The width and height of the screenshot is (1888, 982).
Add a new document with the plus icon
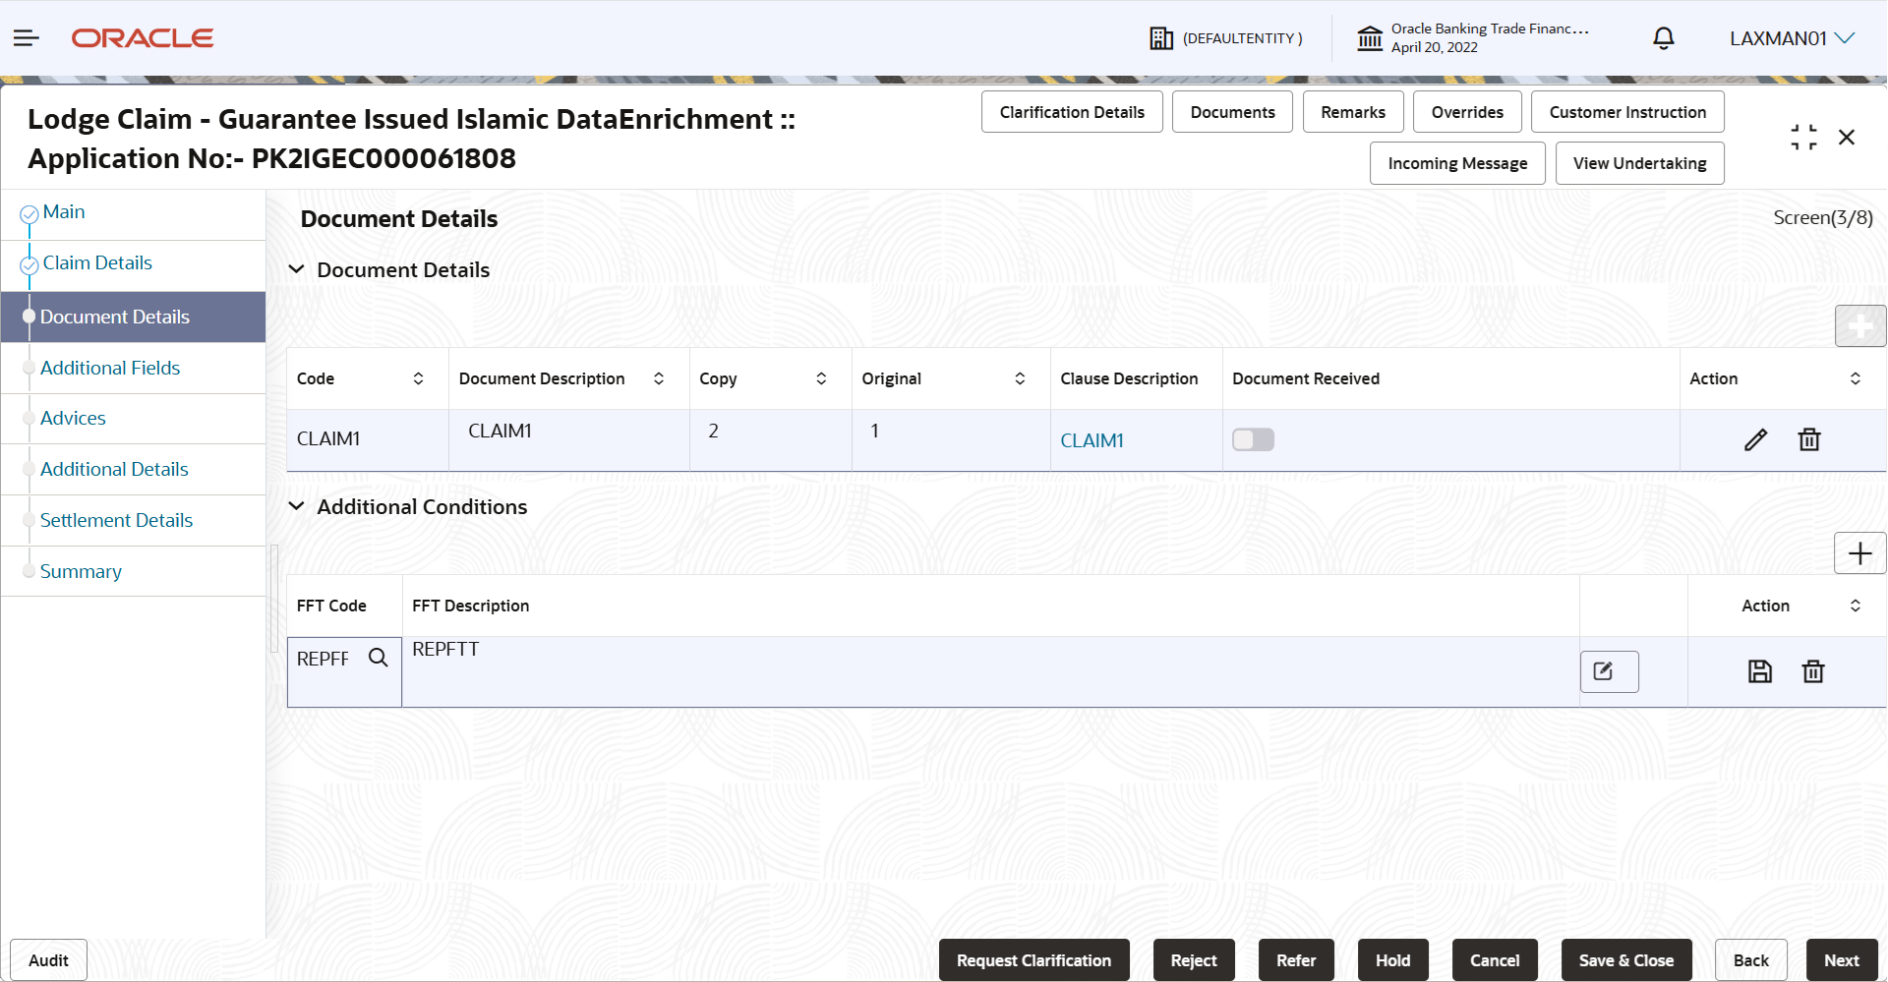coord(1860,325)
